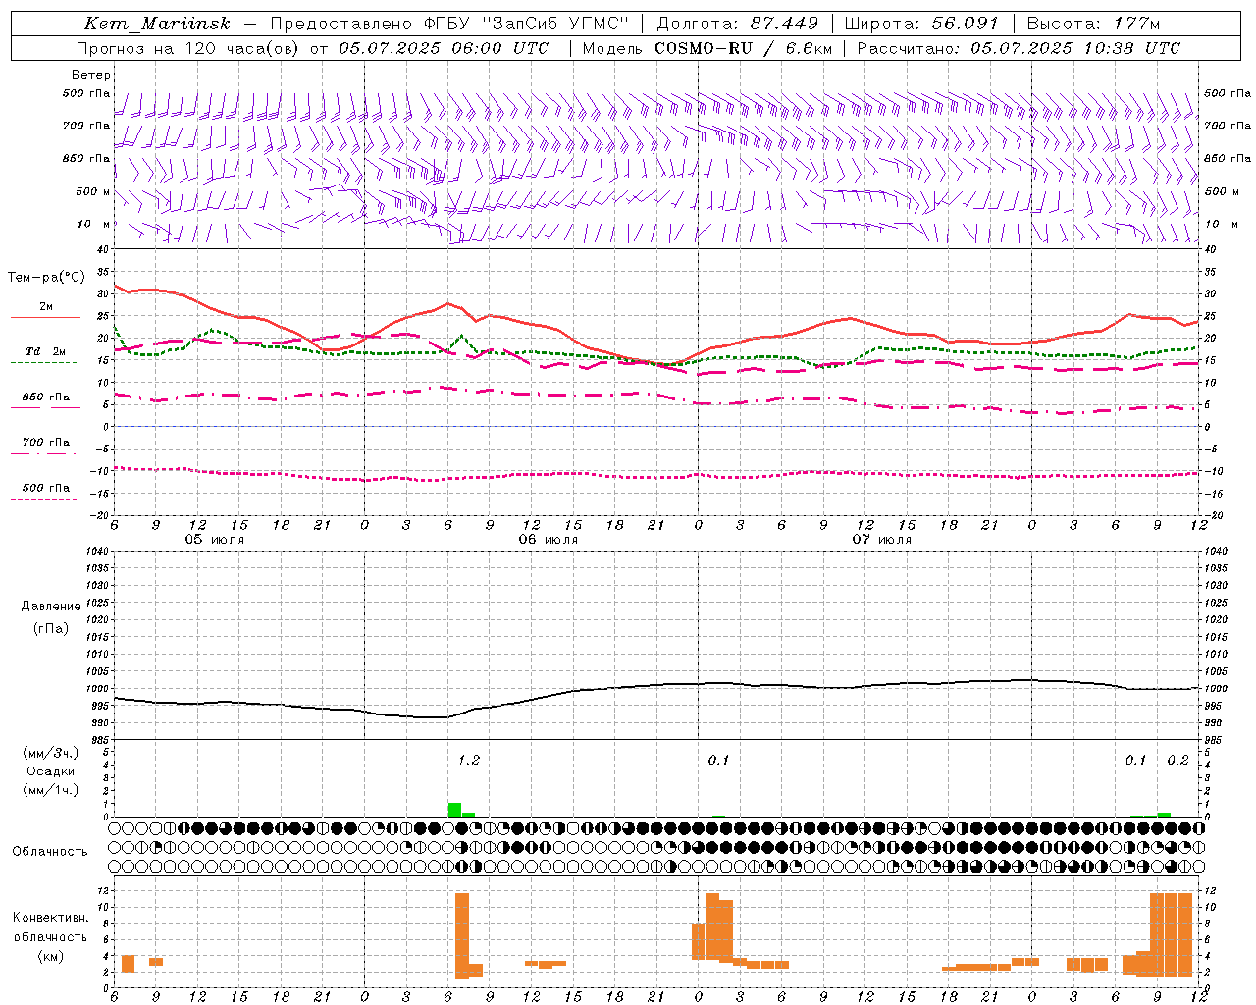The image size is (1256, 1005).
Task: Click the 06 июля date label
Action: (549, 540)
